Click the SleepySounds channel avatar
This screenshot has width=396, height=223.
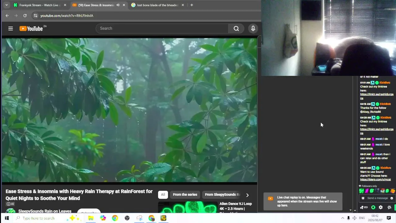point(11,211)
